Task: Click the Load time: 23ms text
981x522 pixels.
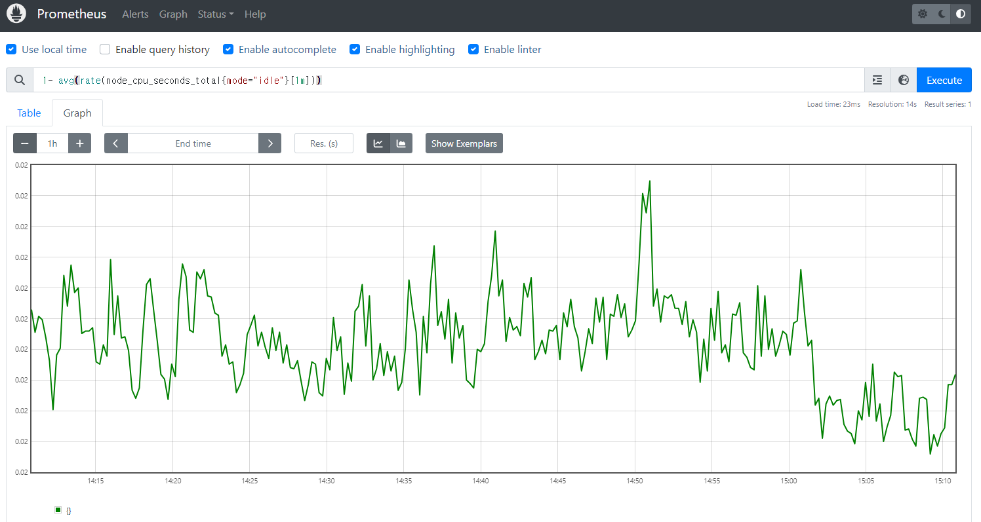Action: click(833, 105)
